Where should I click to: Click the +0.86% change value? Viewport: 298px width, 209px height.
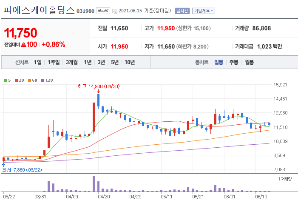tap(54, 45)
